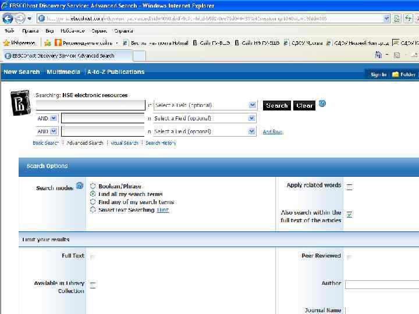Click the Search modes help icon

(x=80, y=185)
